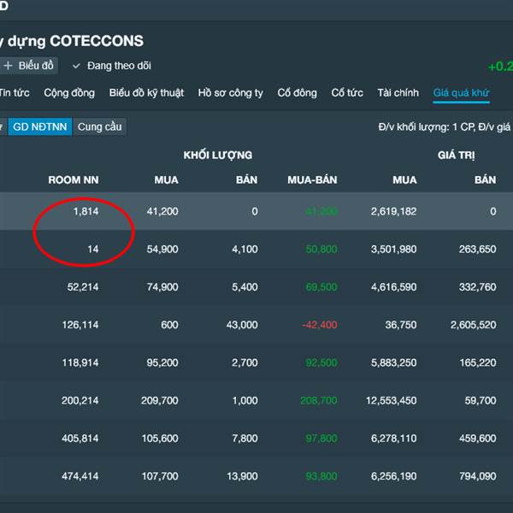Image resolution: width=513 pixels, height=513 pixels.
Task: Click the buy volume cell 41,200
Action: (x=162, y=211)
